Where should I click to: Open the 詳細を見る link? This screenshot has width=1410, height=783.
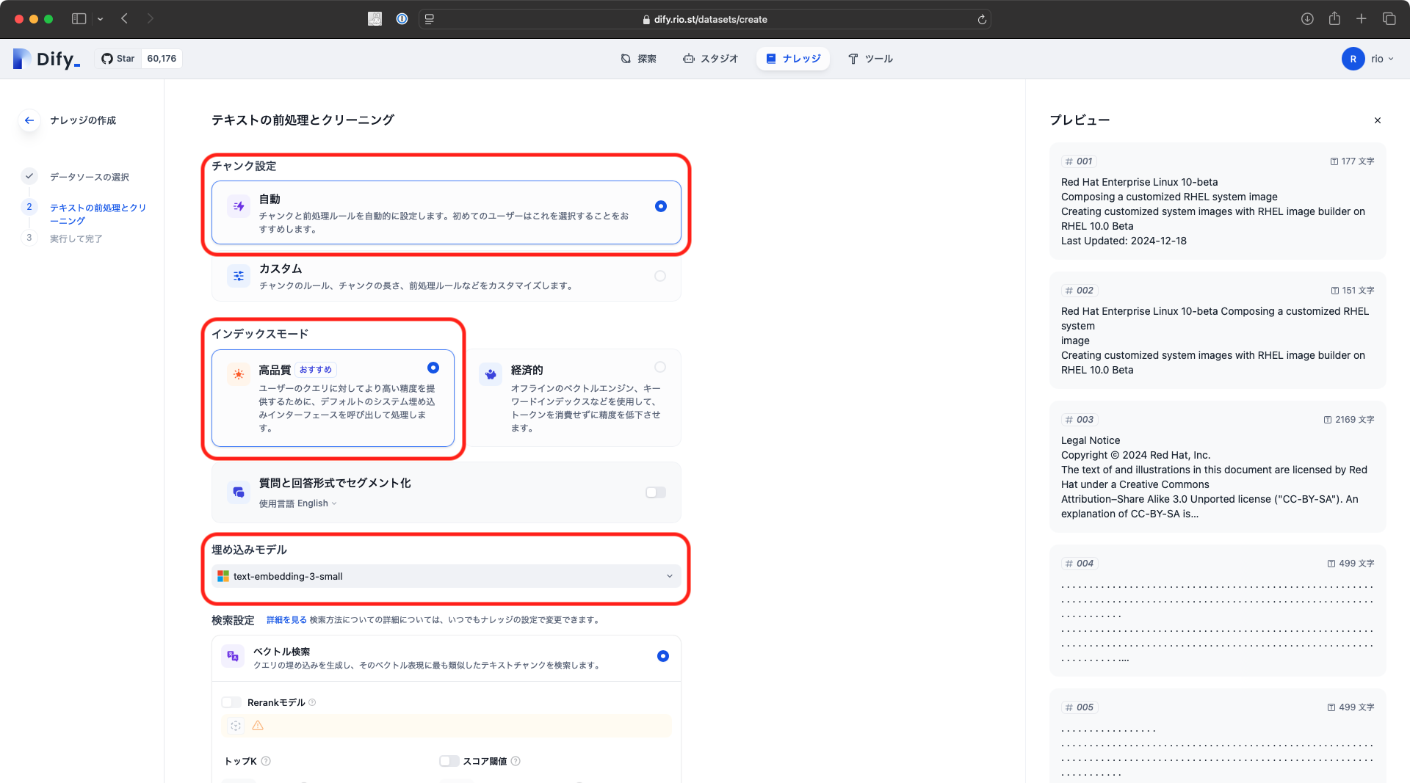click(x=286, y=620)
